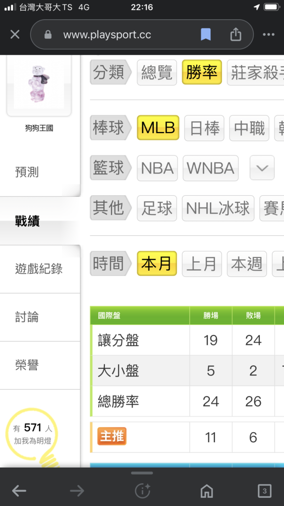Open the home icon in bottom bar
Viewport: 284px width, 506px height.
(x=206, y=491)
